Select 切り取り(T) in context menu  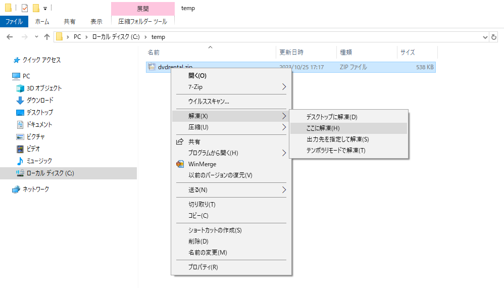231,205
